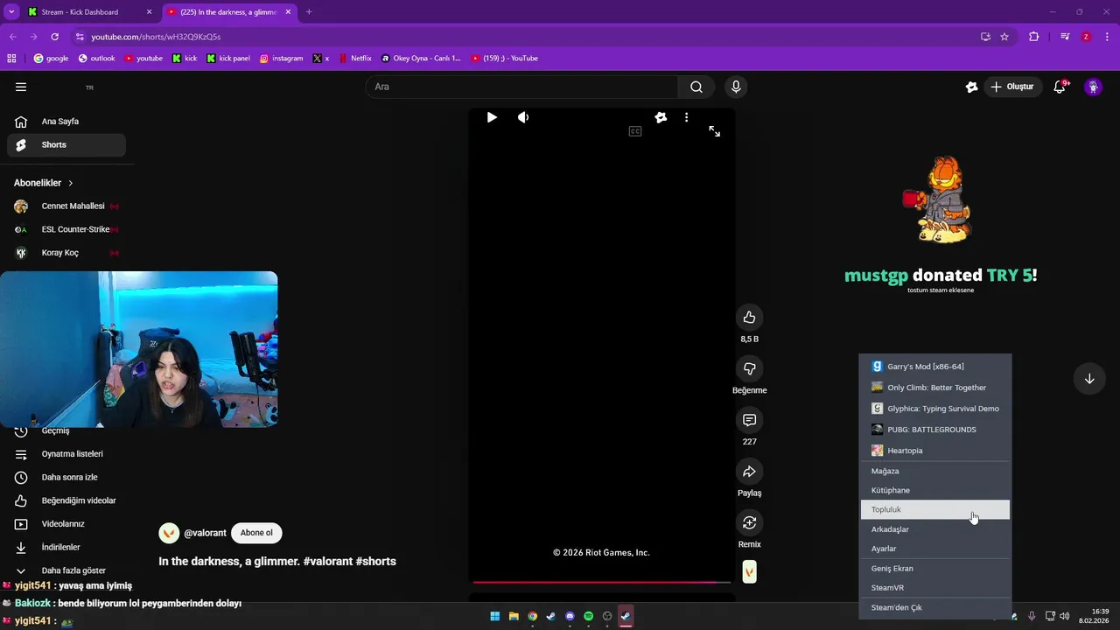The image size is (1120, 630).
Task: Subscribe with Abone ol button
Action: [x=256, y=533]
